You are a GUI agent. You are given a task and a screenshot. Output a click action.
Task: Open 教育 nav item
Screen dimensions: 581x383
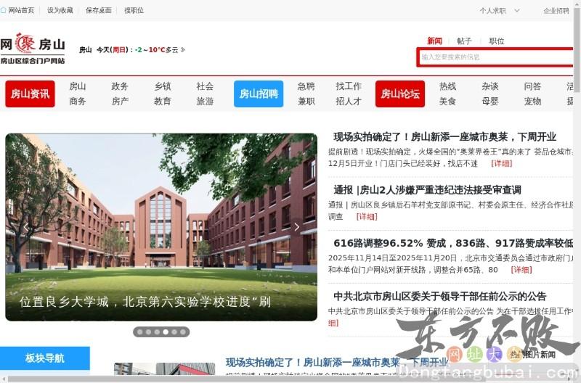point(163,102)
